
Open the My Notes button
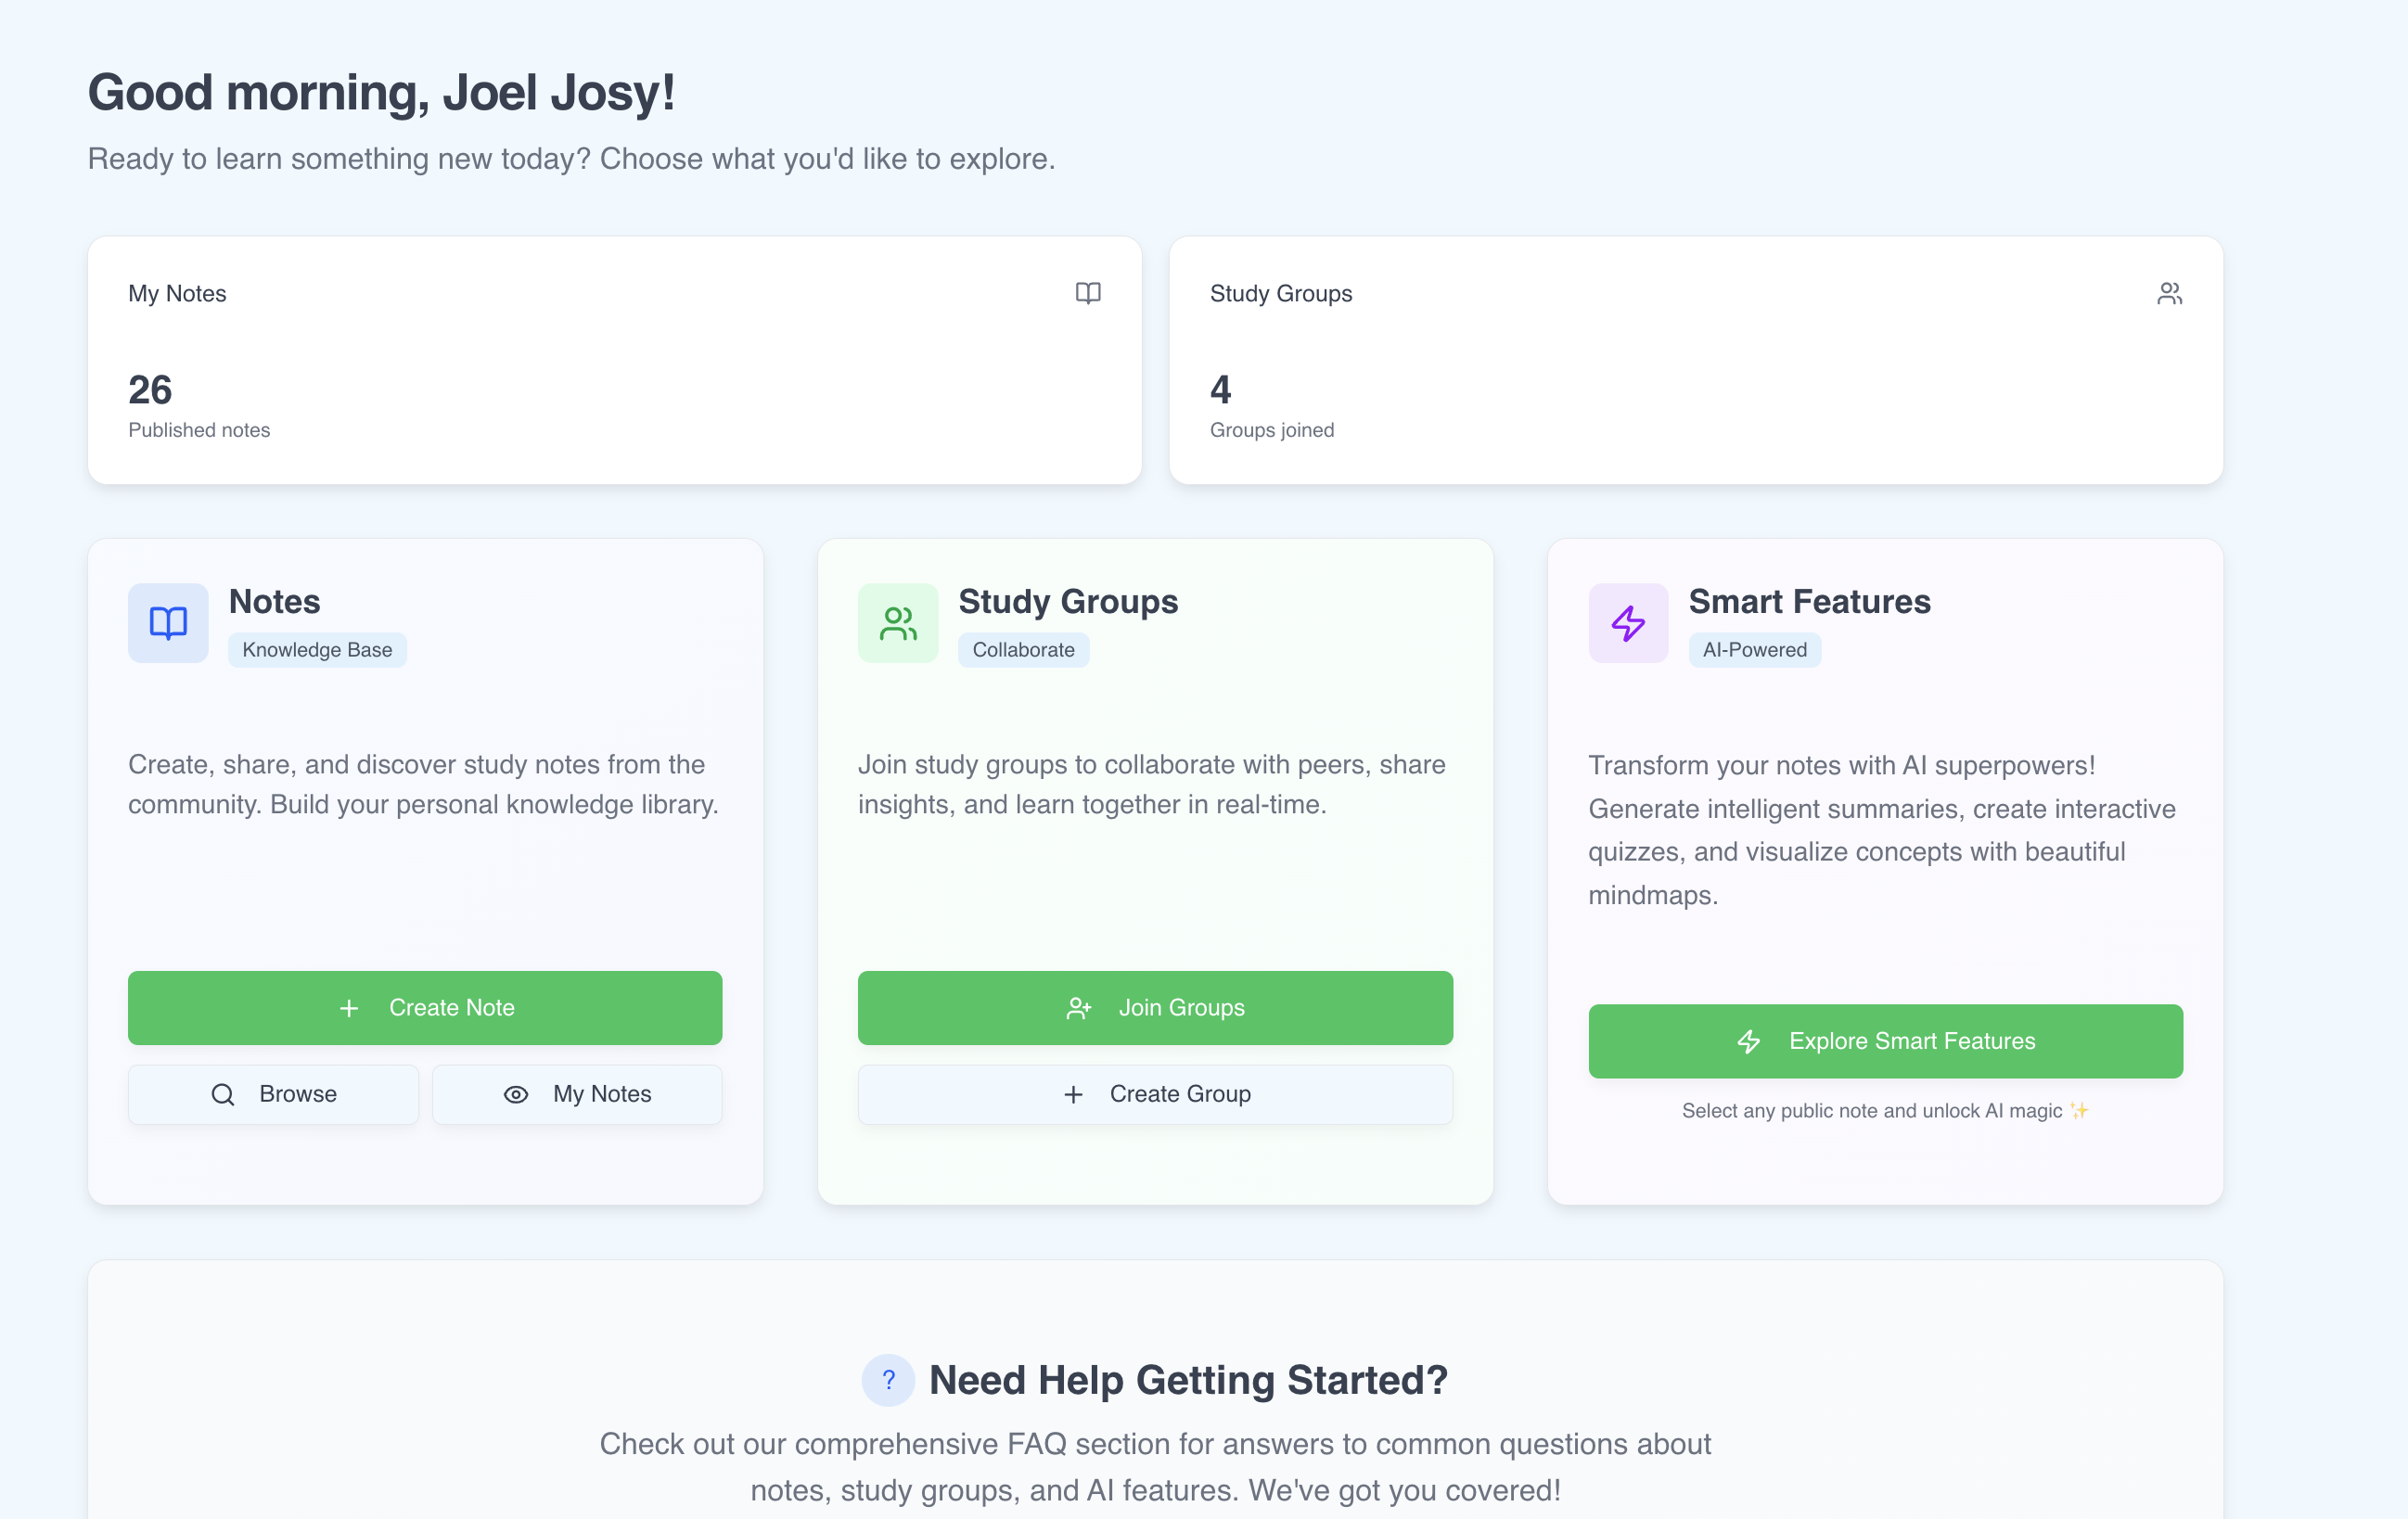577,1094
